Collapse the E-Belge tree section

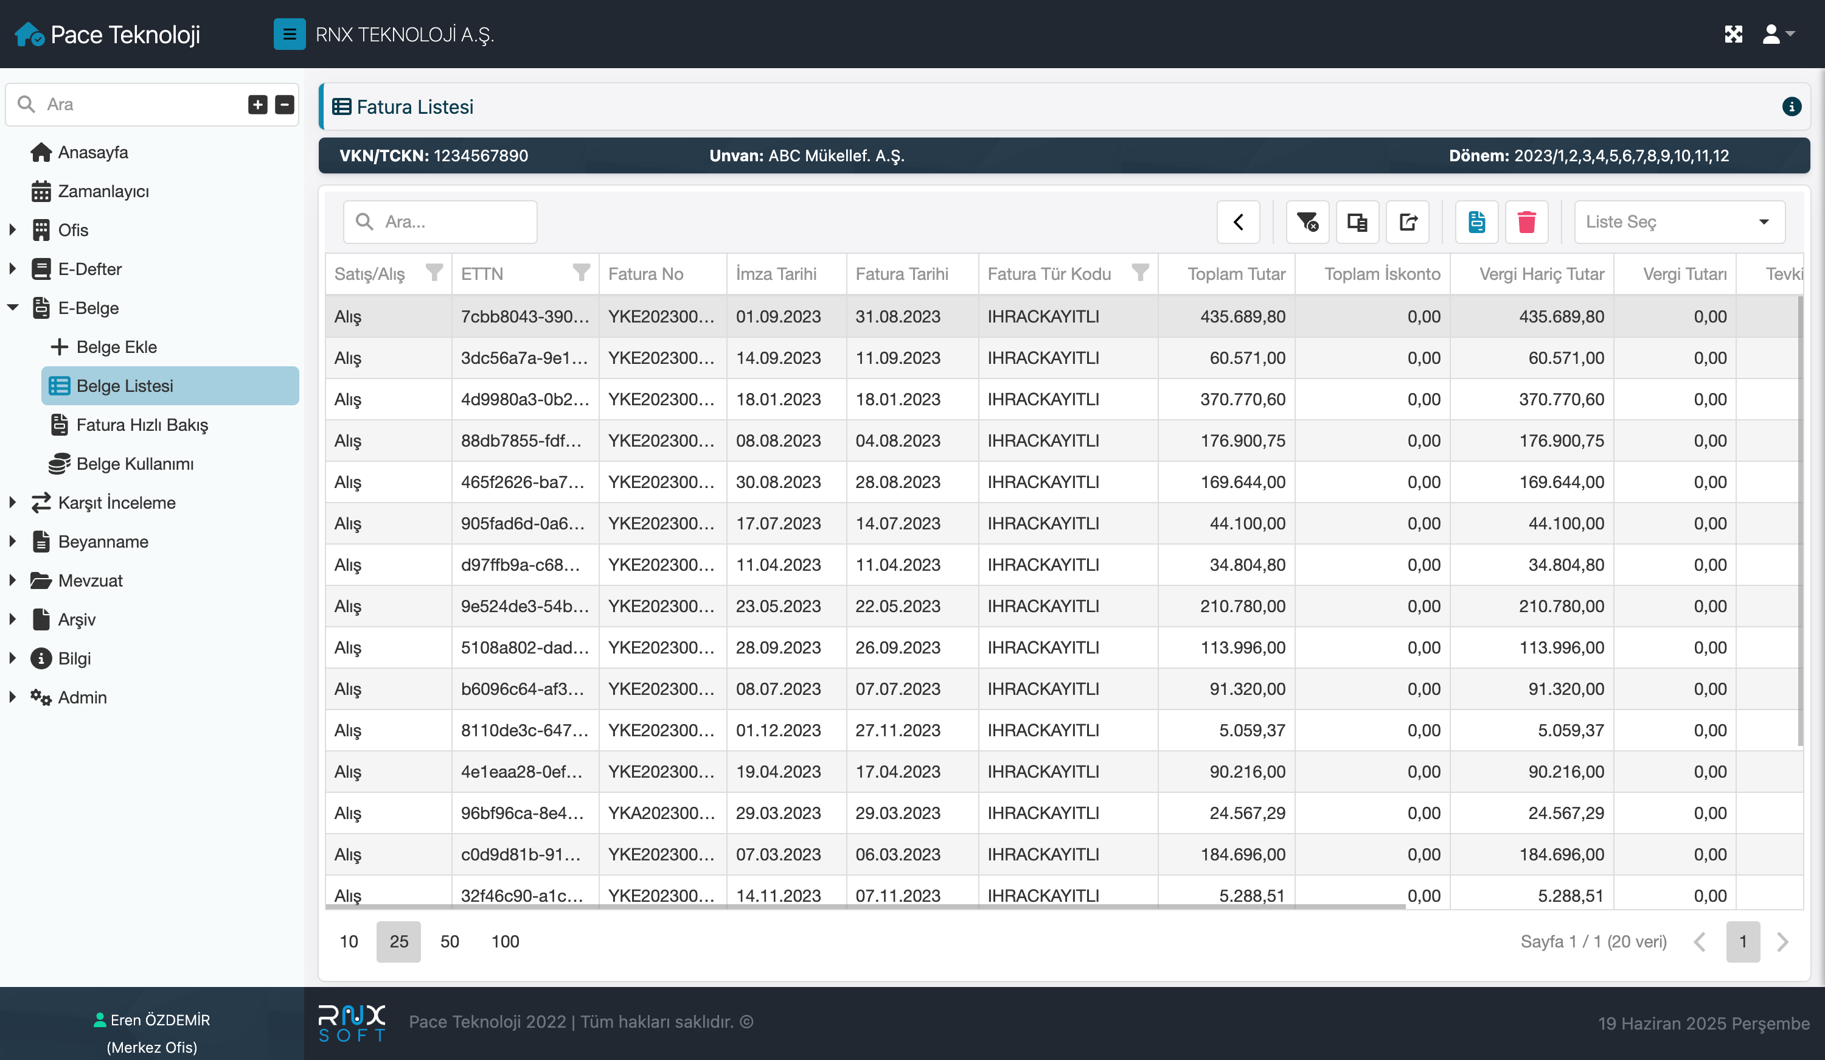12,308
